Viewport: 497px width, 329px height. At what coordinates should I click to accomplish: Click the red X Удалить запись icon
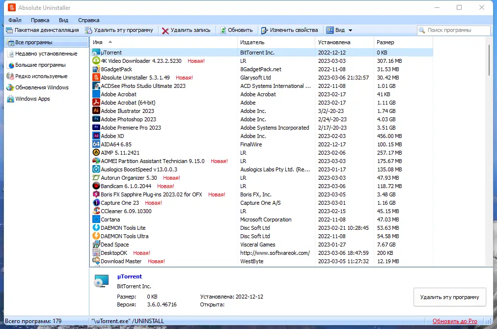coord(165,31)
